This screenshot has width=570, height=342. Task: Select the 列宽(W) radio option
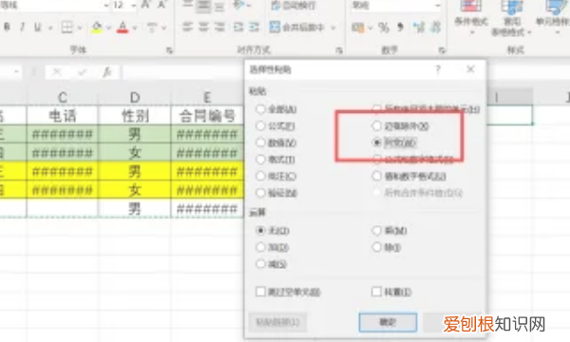coord(394,142)
